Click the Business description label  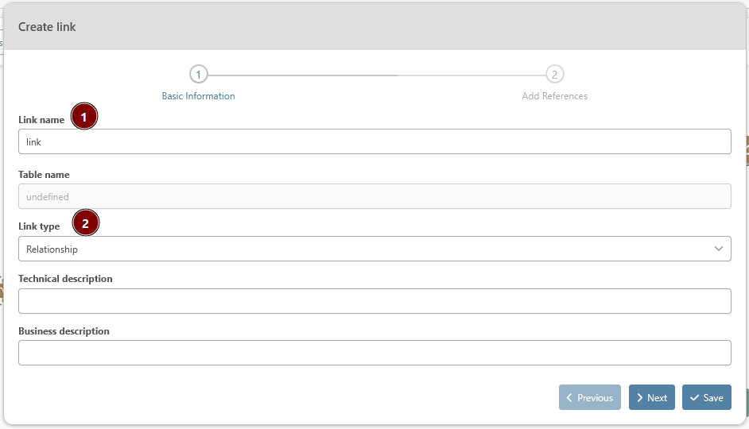[x=64, y=331]
